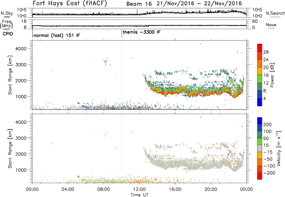Click the '4000' tick on power plot
The image size is (285, 197).
[21, 49]
